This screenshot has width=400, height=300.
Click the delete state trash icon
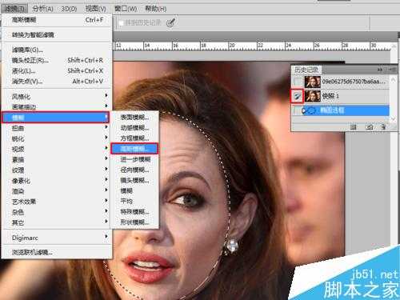tap(383, 127)
